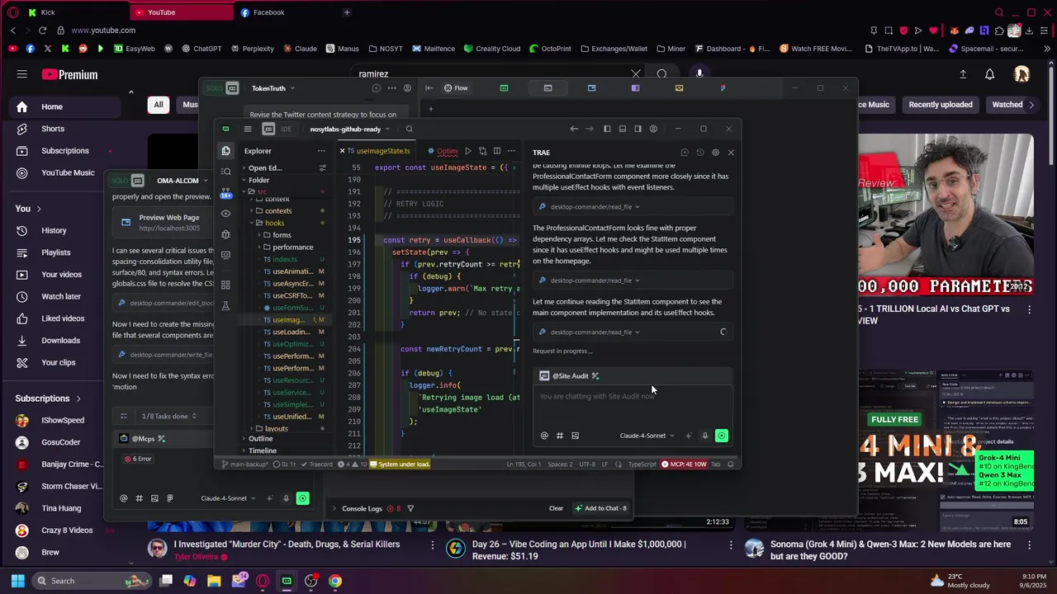Open the Explorer files icon in Trae sidebar
This screenshot has height=594, width=1057.
[x=225, y=151]
